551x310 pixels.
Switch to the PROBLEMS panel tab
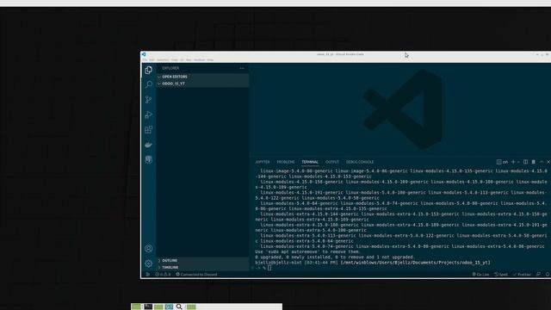pos(286,162)
